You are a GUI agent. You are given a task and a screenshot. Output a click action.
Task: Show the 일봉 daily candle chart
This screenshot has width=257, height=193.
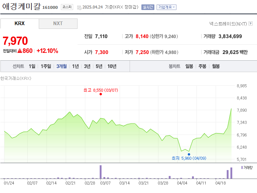click(189, 66)
